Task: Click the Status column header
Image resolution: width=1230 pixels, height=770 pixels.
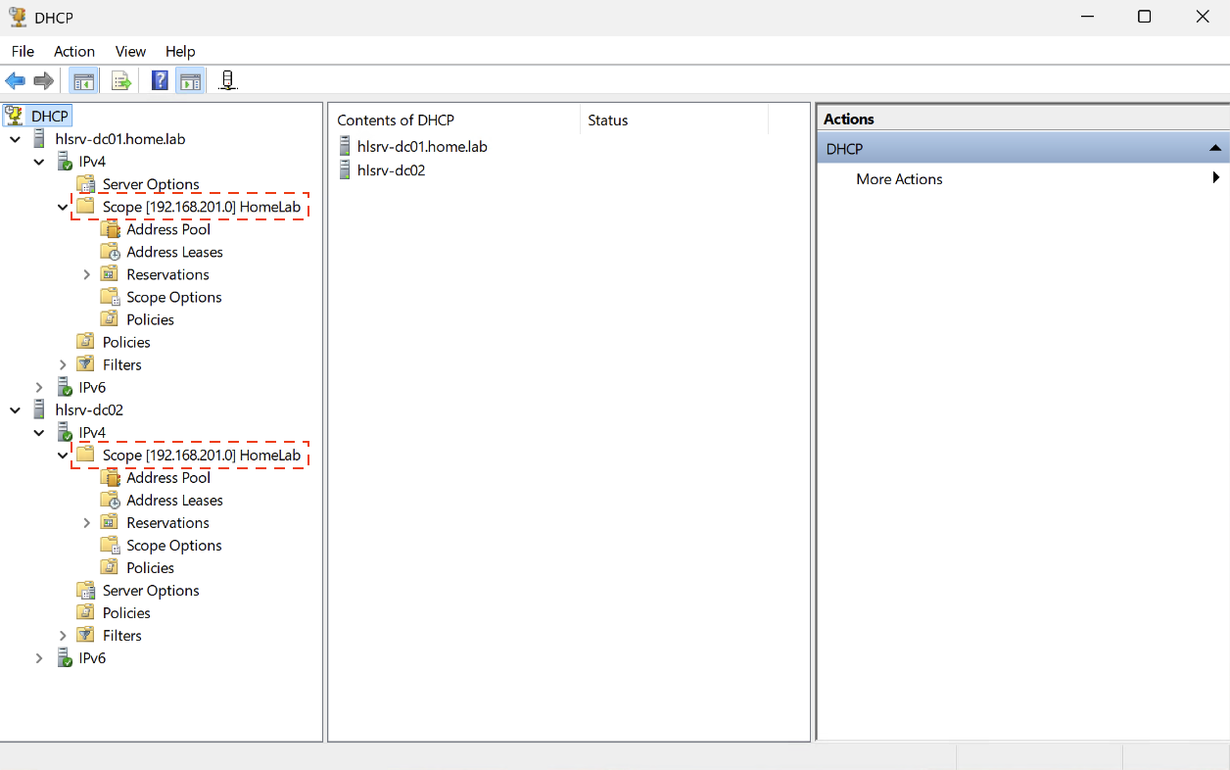Action: click(x=607, y=120)
